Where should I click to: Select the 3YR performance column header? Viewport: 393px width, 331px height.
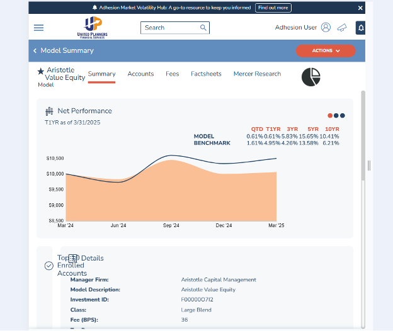(292, 129)
